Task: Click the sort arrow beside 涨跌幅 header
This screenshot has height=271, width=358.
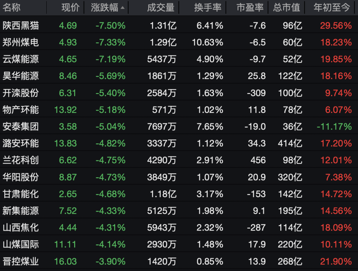Action: click(x=123, y=8)
